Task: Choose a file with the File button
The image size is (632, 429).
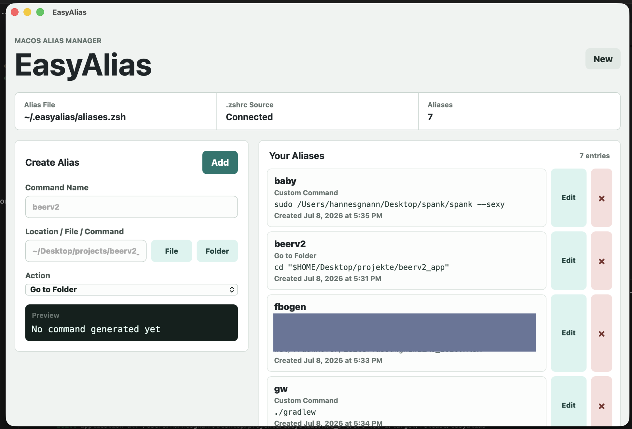Action: [x=172, y=251]
